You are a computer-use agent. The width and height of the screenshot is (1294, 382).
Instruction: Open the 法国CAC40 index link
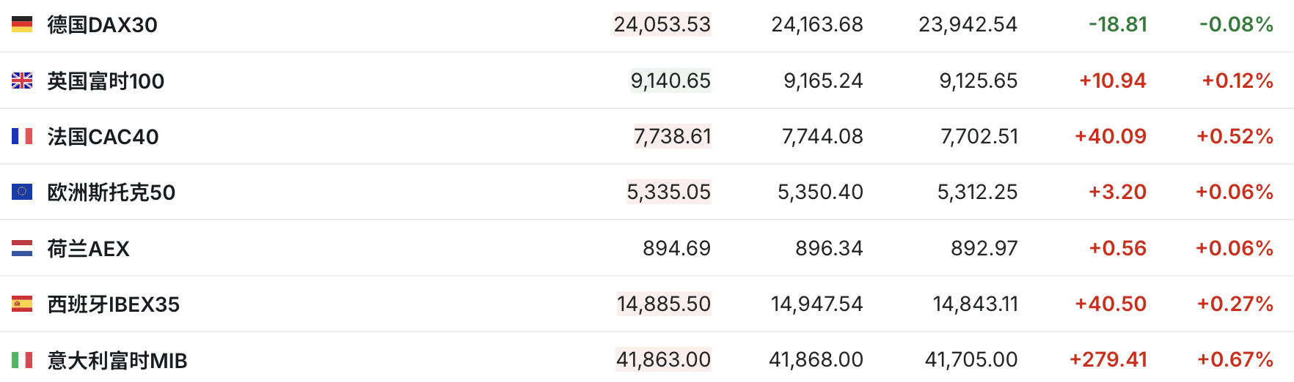click(103, 137)
